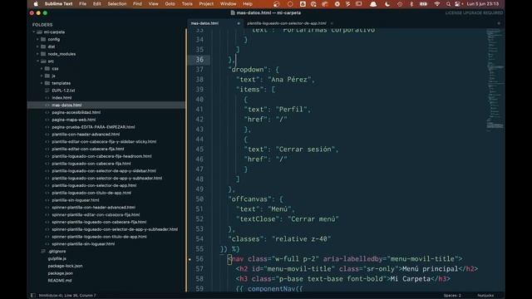Open package-lock.json in the sidebar

point(65,266)
